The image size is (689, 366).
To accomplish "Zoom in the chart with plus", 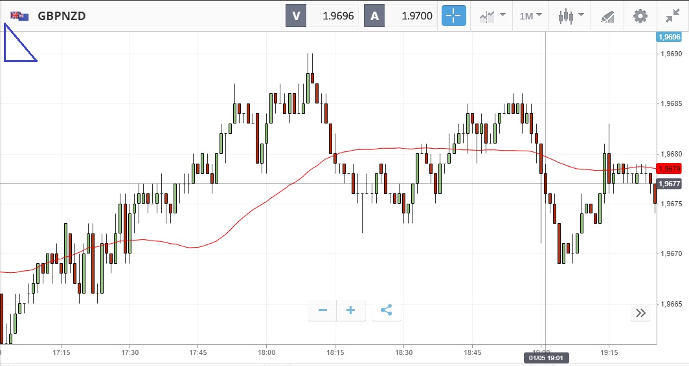I will (351, 310).
